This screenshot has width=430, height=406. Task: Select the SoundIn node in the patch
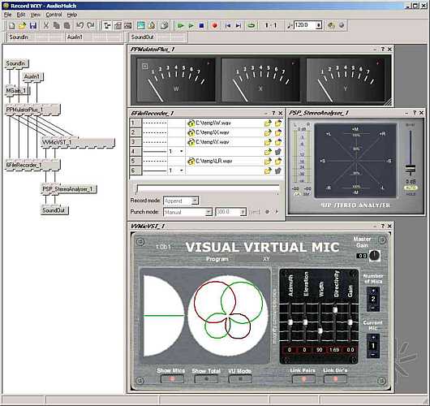tap(16, 63)
